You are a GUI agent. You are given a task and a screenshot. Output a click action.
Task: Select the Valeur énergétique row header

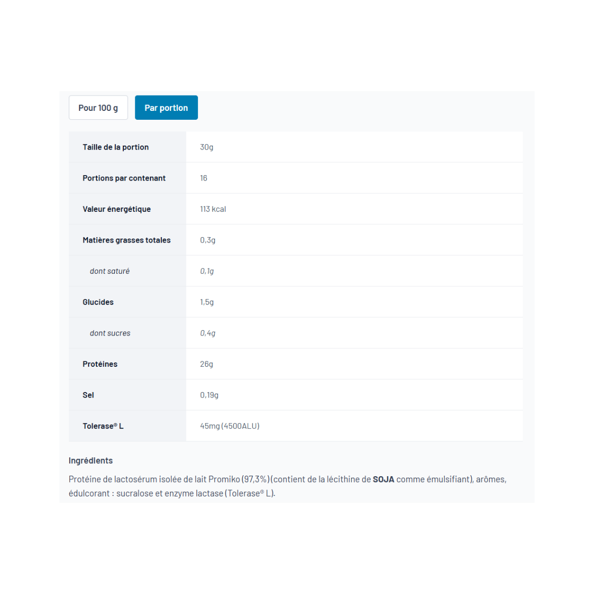[x=117, y=209]
